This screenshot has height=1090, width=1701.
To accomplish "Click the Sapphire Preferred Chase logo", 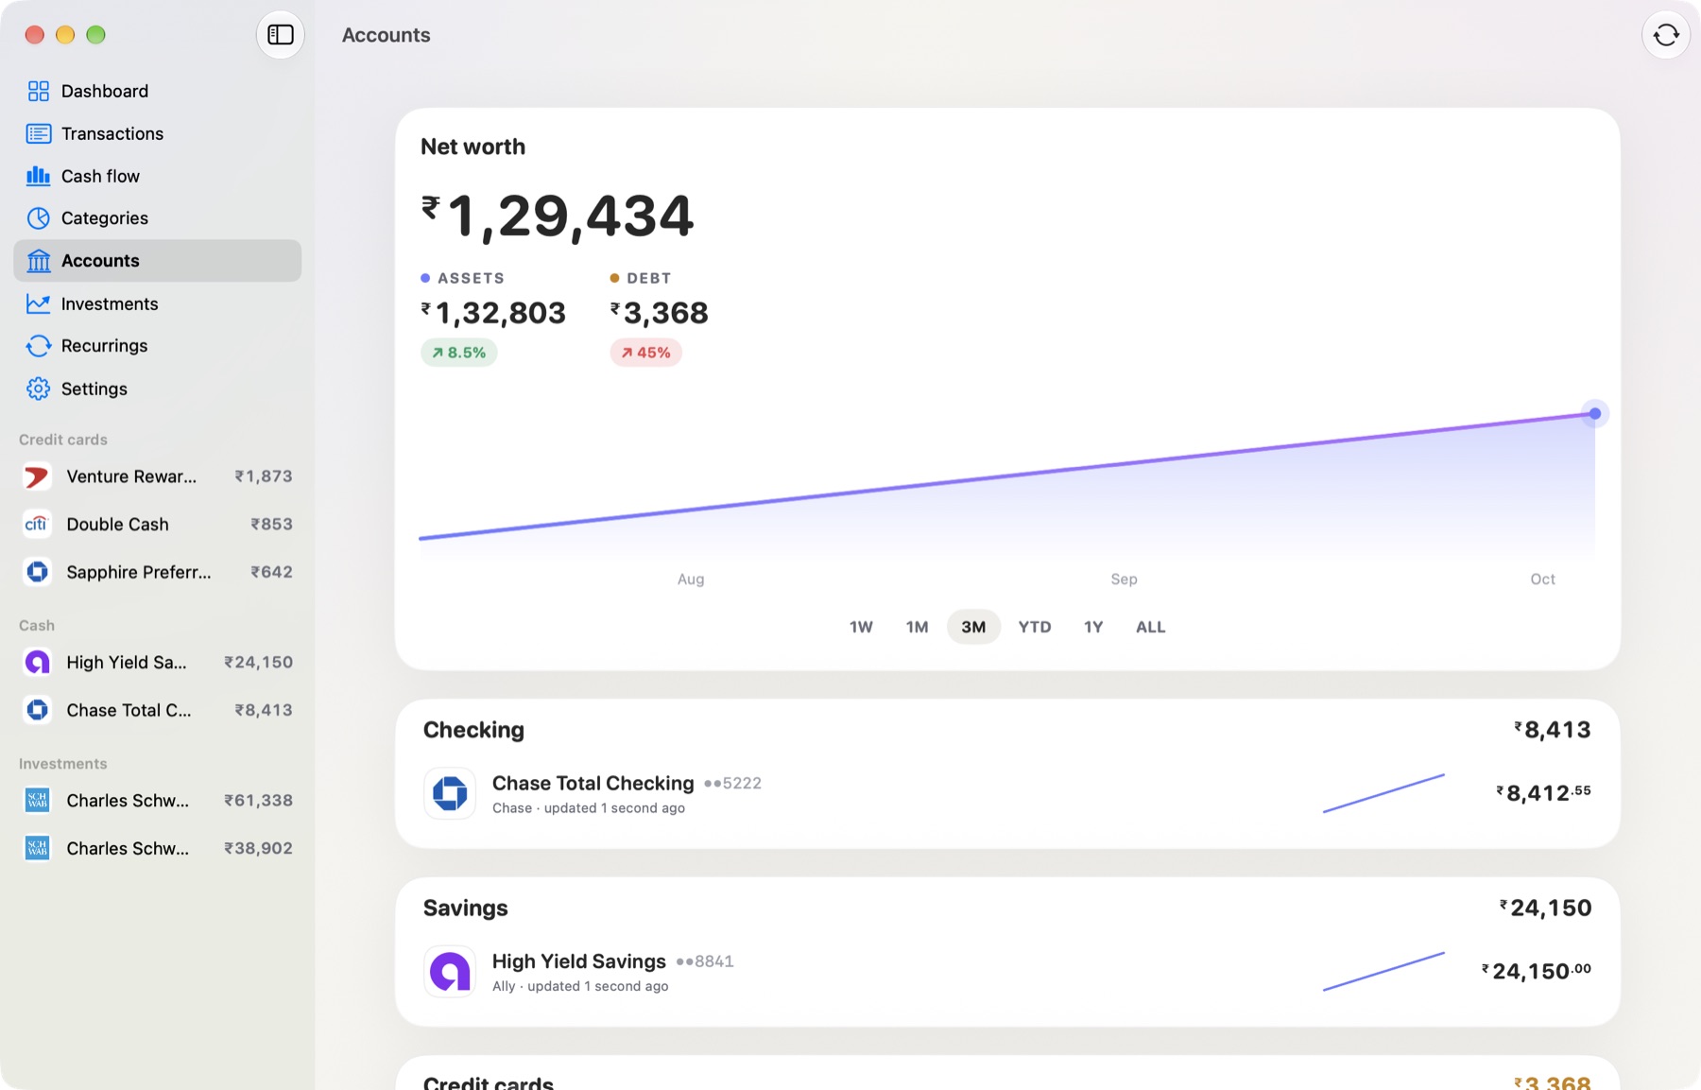I will [x=37, y=572].
